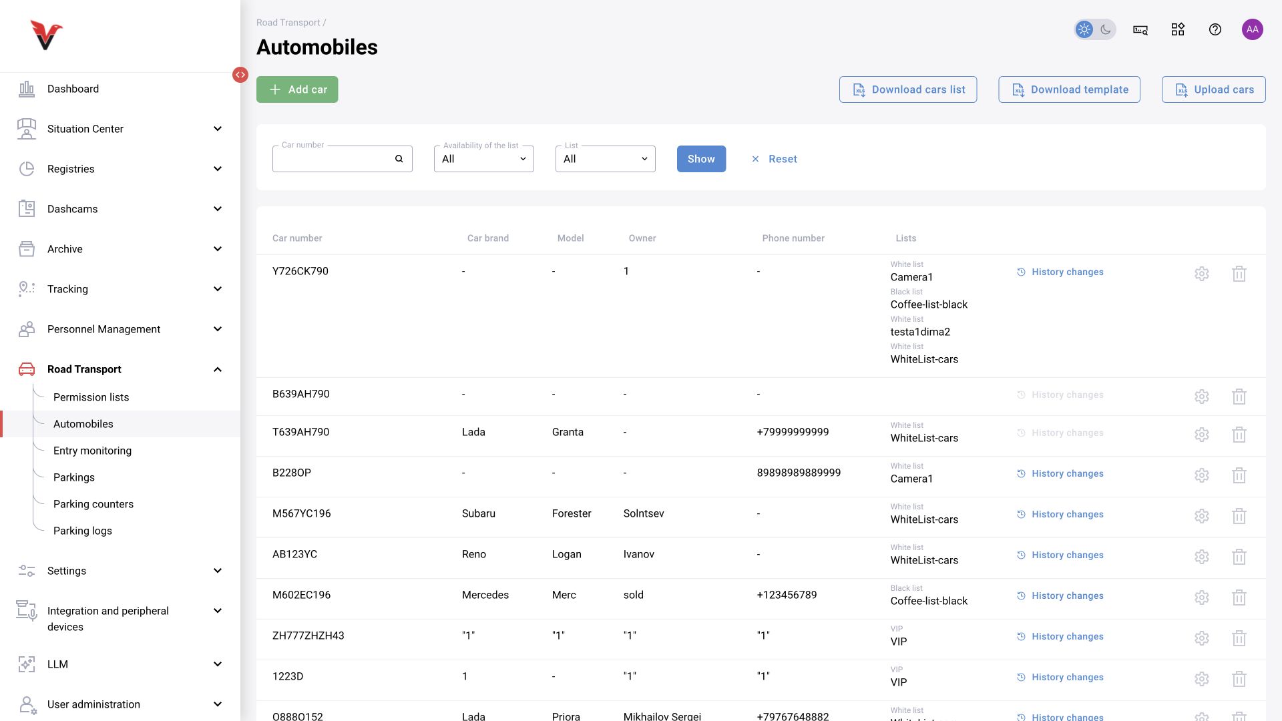Collapse the sidebar using the red arrows button
1282x721 pixels.
click(240, 75)
